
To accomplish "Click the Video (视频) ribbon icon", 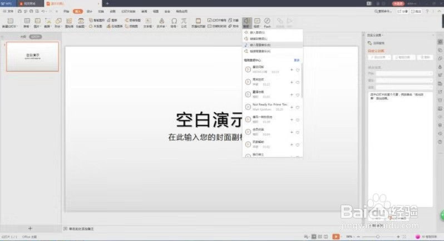I will coord(257,22).
